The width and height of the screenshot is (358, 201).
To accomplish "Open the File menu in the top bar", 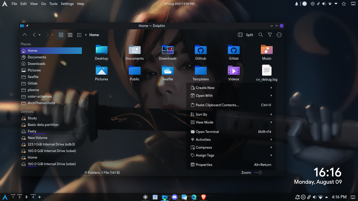I will [x=14, y=4].
